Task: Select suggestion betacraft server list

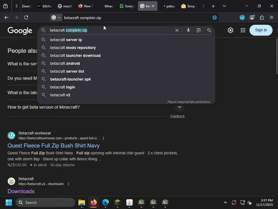Action: (x=126, y=71)
